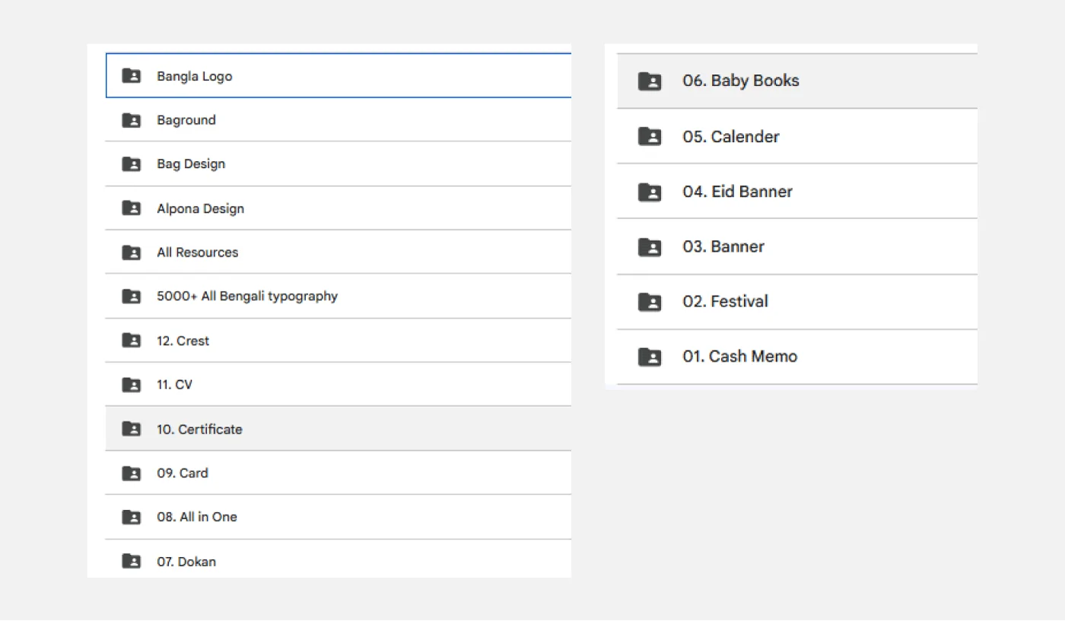Open the 5000+ All Bengali typography folder
This screenshot has height=621, width=1065.
pos(246,296)
